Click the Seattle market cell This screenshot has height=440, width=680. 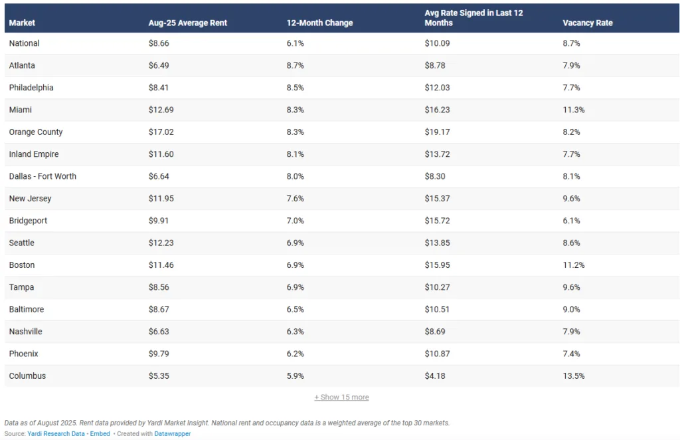click(x=22, y=243)
